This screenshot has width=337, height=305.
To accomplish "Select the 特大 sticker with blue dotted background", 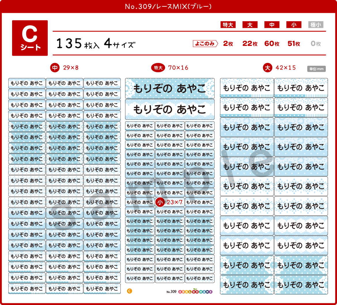I will point(170,88).
